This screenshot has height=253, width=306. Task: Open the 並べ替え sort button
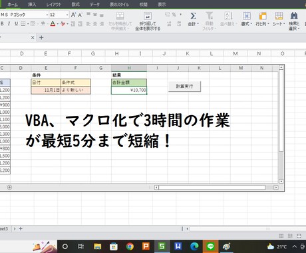point(229,19)
